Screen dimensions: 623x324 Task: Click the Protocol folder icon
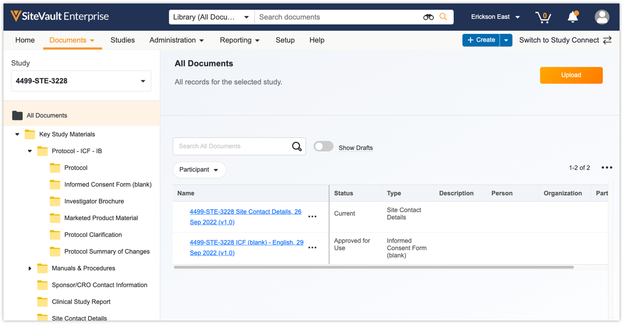55,168
